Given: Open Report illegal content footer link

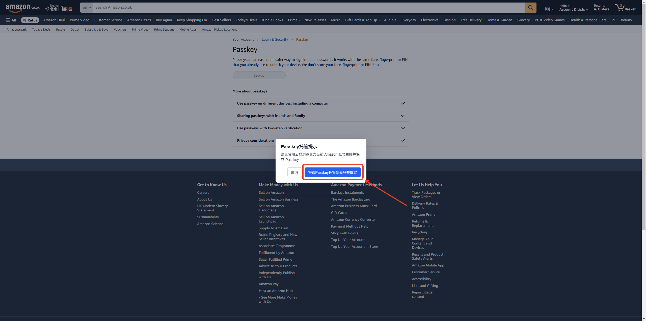Looking at the screenshot, I should (423, 294).
